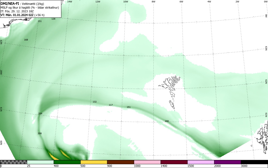Image resolution: width=268 pixels, height=168 pixels.
Task: Click the '151' value beside '128'
Action: click(40, 21)
